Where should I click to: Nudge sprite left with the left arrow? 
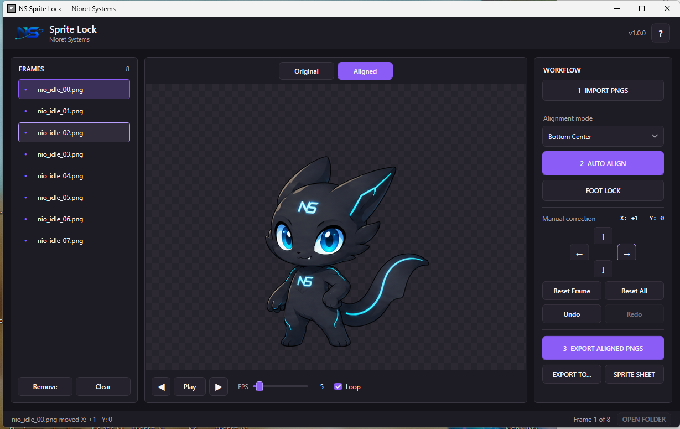coord(579,254)
